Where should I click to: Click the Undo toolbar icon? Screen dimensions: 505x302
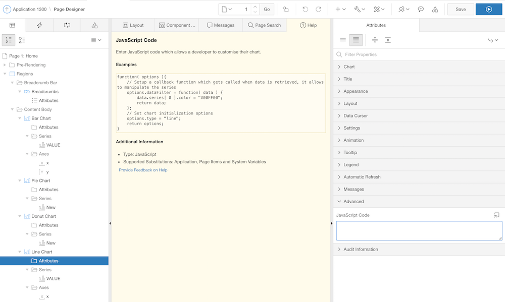[305, 9]
